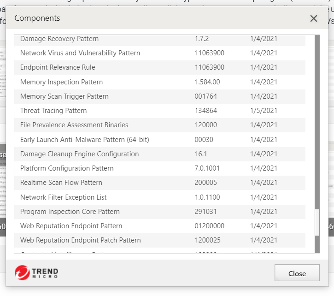Screen dimensions: 334x296
Task: Click the Components dialog title
Action: pyautogui.click(x=37, y=18)
